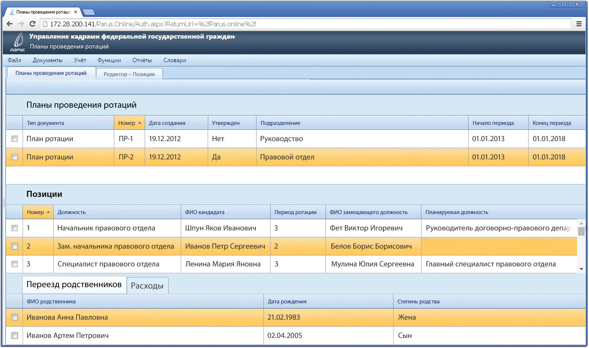Tick checkbox for position Начальник правового отдела

point(14,228)
